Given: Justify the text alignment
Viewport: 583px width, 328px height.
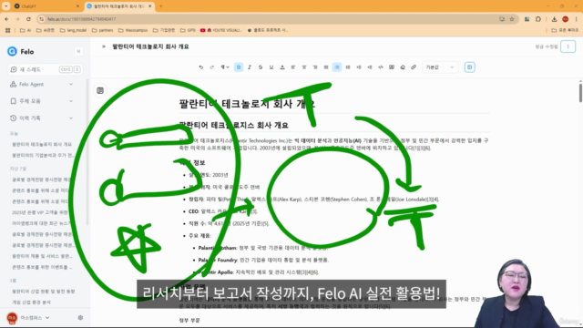Looking at the screenshot, I should [x=326, y=67].
